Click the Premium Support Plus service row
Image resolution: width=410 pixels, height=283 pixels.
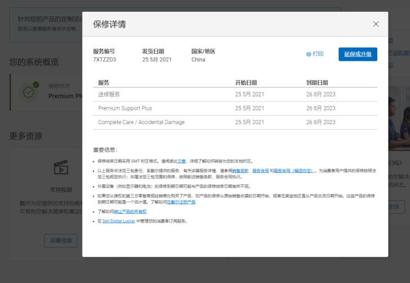pyautogui.click(x=235, y=108)
